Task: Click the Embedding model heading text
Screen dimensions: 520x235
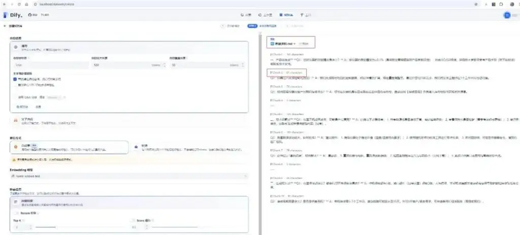Action: [21, 170]
